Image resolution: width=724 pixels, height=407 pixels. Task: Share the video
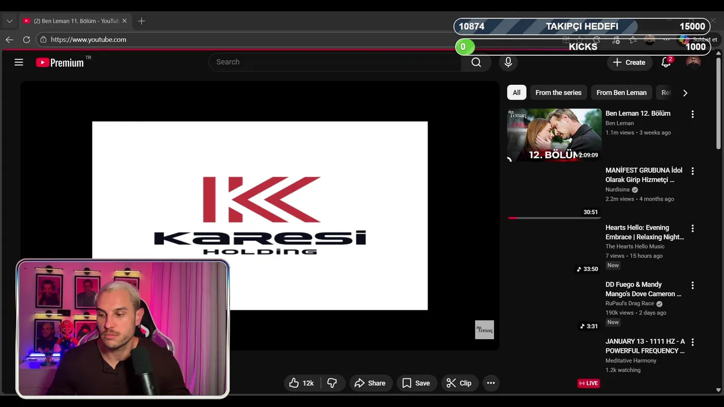370,383
